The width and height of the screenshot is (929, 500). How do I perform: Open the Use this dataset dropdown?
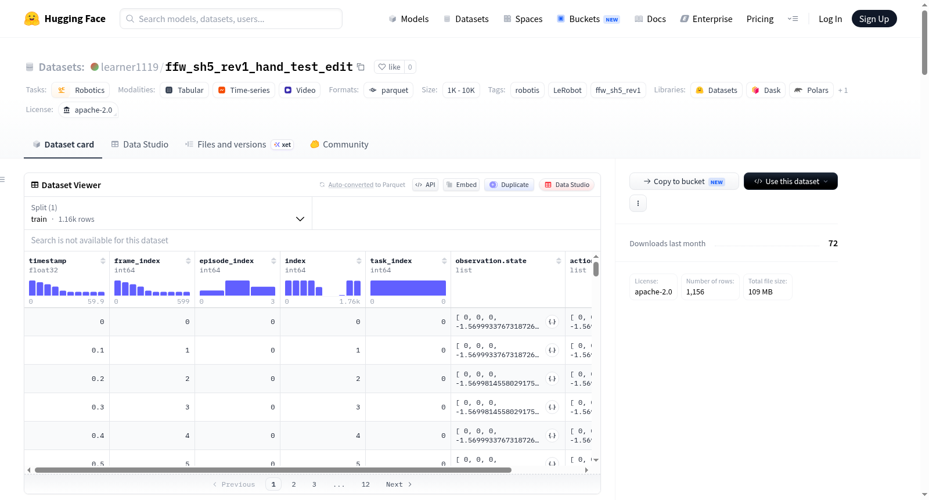(791, 181)
